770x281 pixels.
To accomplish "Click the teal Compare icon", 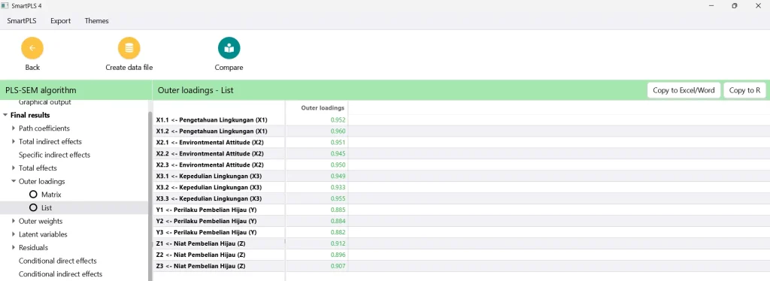I will pyautogui.click(x=229, y=48).
